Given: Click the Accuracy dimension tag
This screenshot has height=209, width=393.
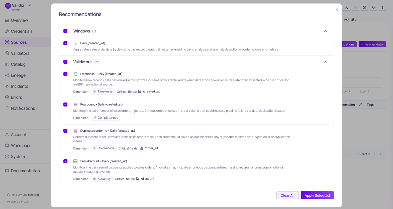Looking at the screenshot, I should (x=102, y=179).
